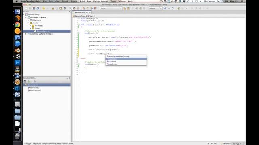Open the Solution dropdown in toolbar
Viewport: 259px width, 145px height.
click(x=155, y=8)
